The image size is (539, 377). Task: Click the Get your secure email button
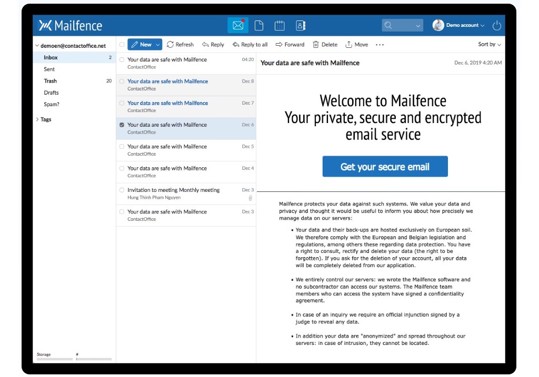coord(385,167)
